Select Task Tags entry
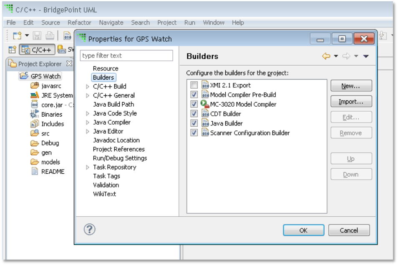398x265 pixels. pyautogui.click(x=106, y=176)
